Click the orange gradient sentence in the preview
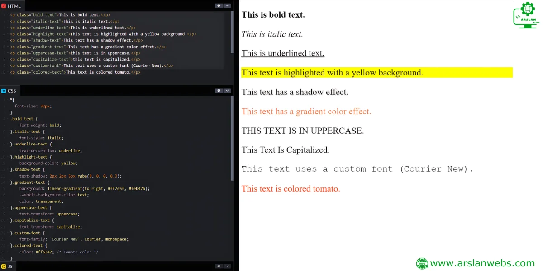The height and width of the screenshot is (271, 543). (x=306, y=111)
